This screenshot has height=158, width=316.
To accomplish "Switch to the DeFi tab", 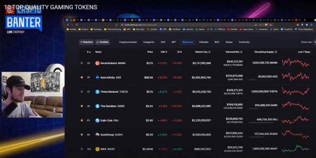I will click(x=163, y=42).
